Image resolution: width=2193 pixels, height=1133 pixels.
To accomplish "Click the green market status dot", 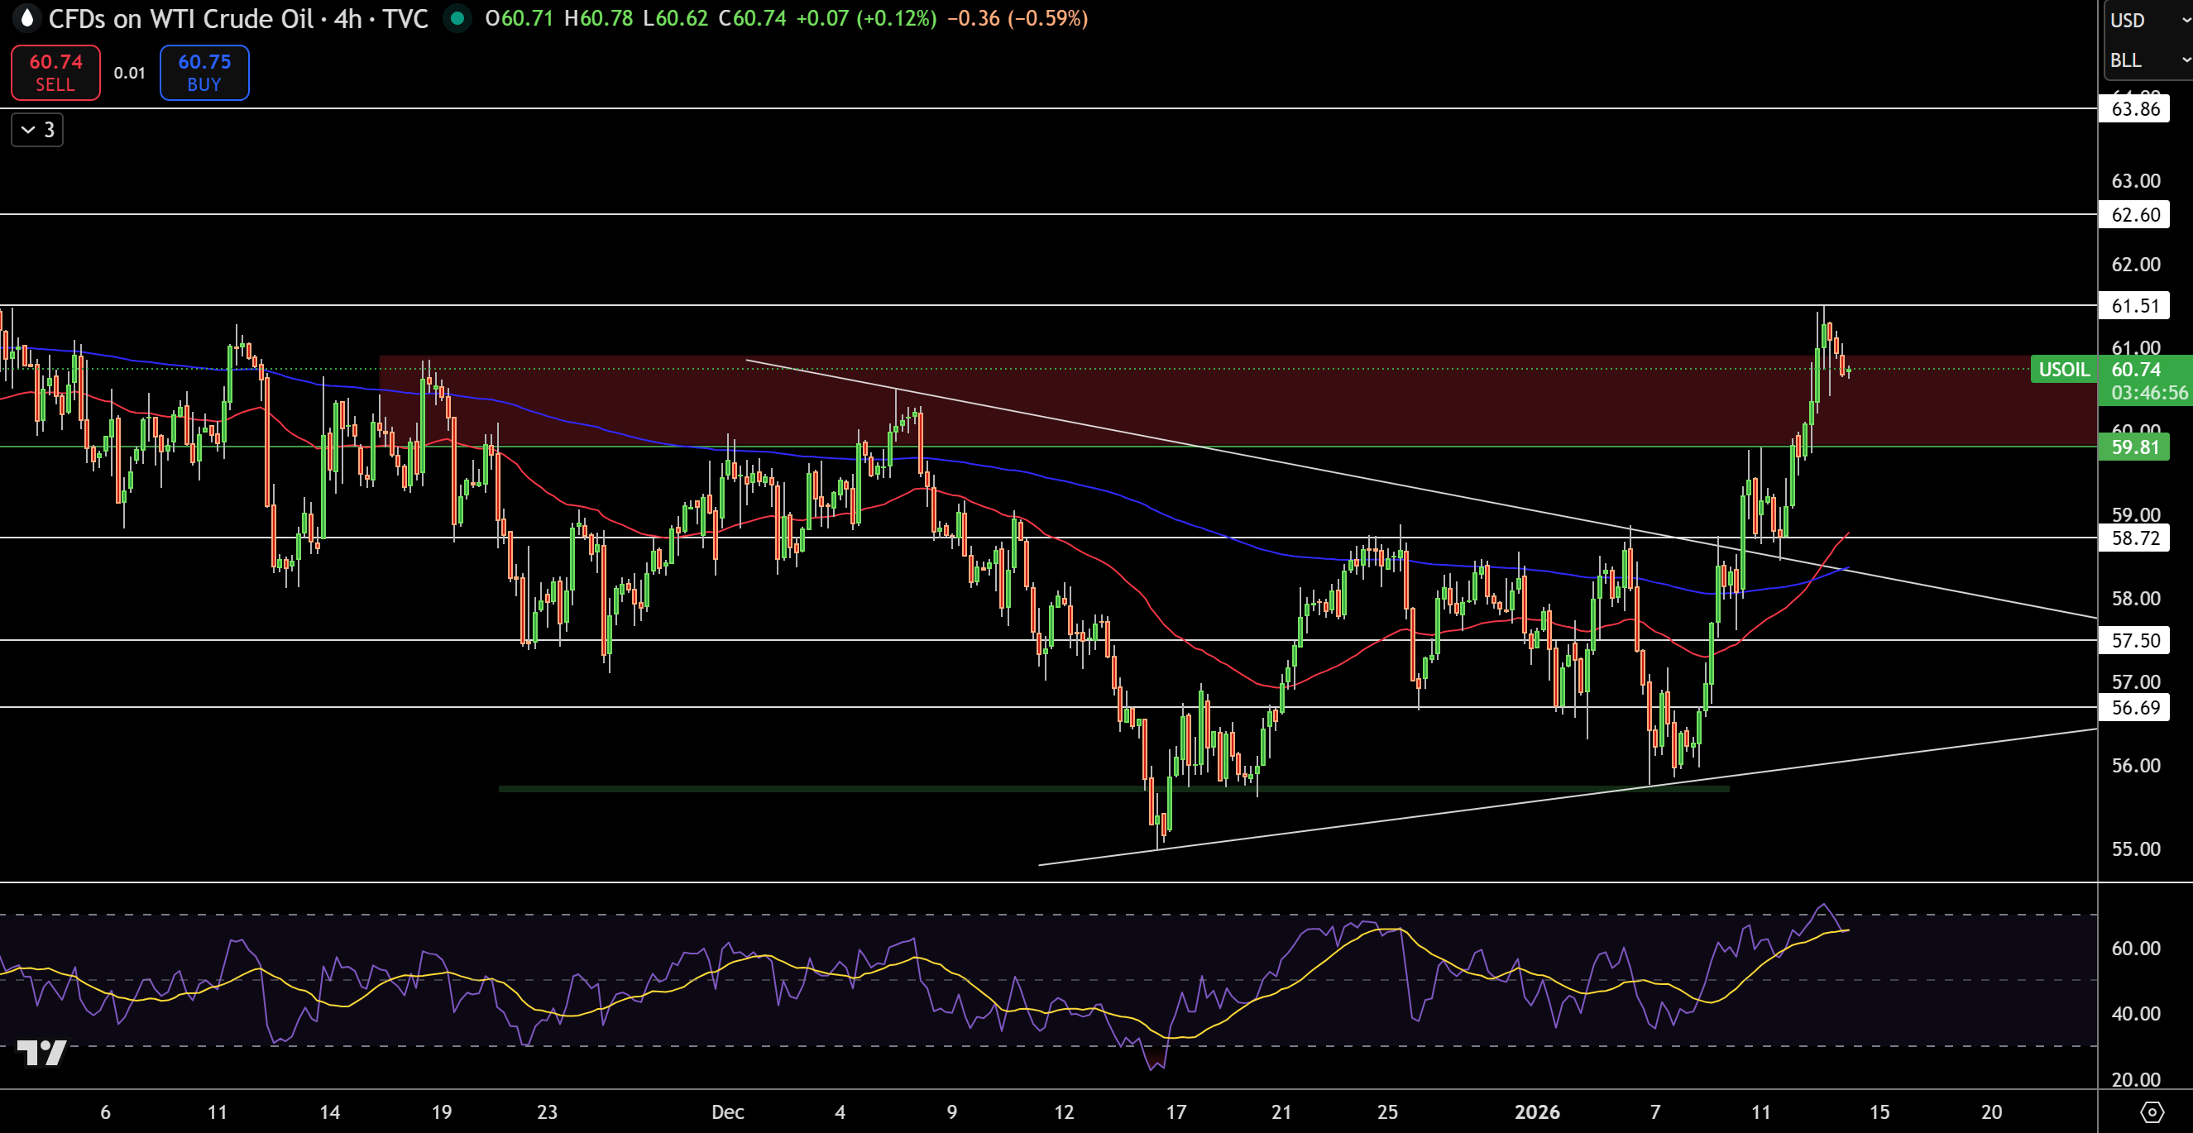I will pyautogui.click(x=457, y=18).
